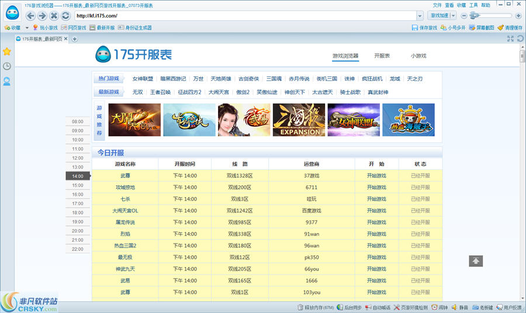
Task: Toggle 静音 mute in status bar
Action: [x=459, y=308]
